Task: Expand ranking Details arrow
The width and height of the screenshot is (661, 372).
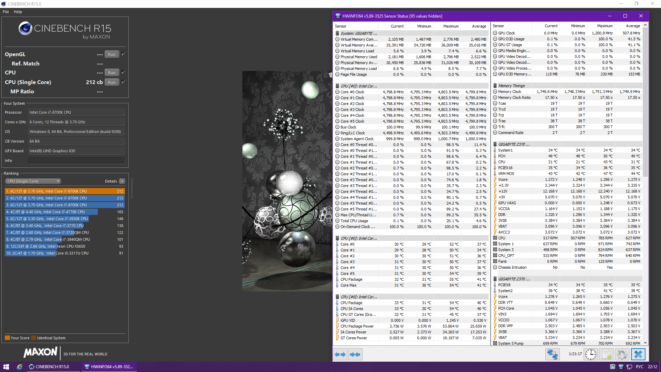Action: (x=122, y=181)
